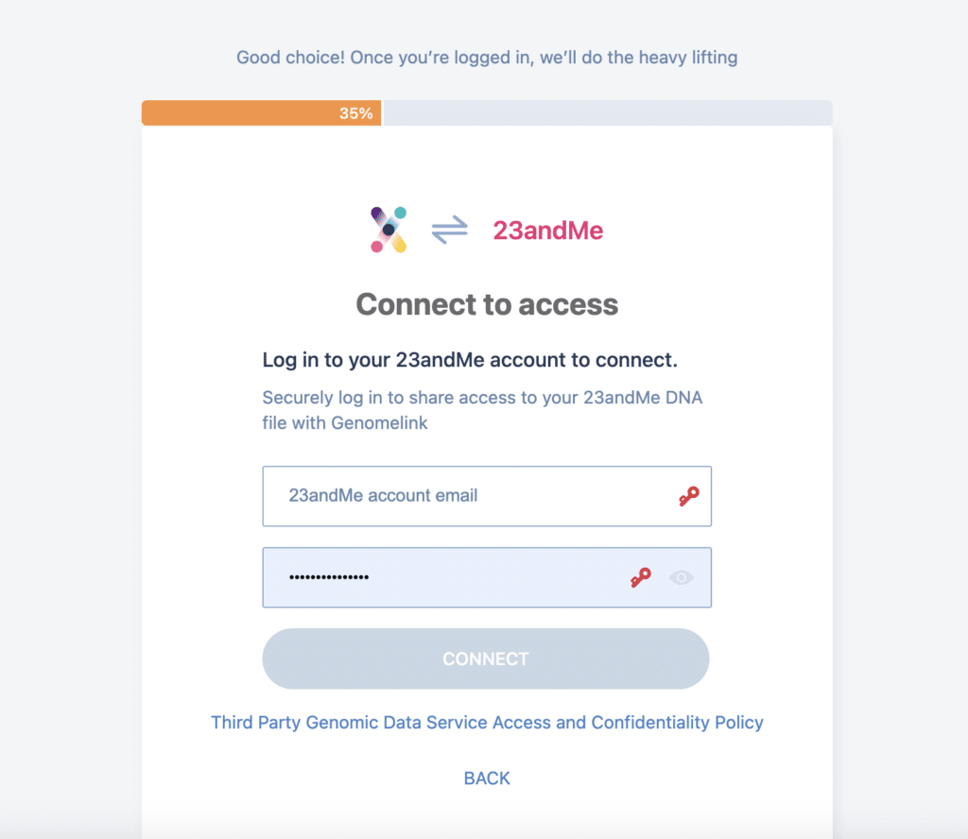
Task: Click 'Log in to your 23andMe account' text
Action: 470,360
